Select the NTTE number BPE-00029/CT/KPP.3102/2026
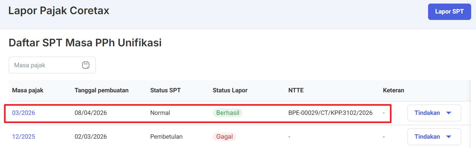Screen dimensions: 476x148 (330, 113)
